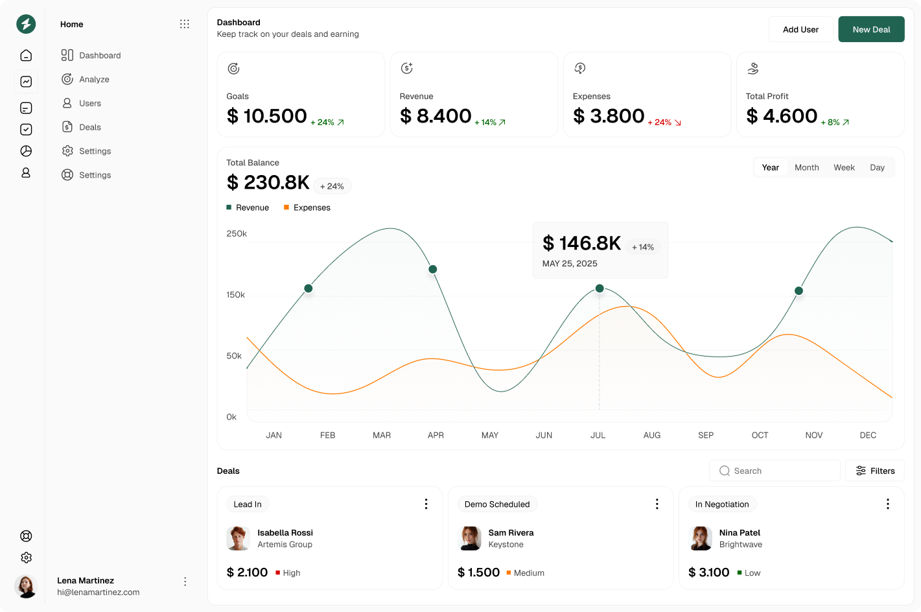The width and height of the screenshot is (921, 612).
Task: Click the Demo Scheduled stage tag
Action: (x=497, y=504)
